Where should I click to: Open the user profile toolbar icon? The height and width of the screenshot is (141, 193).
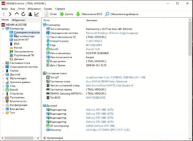click(30, 14)
